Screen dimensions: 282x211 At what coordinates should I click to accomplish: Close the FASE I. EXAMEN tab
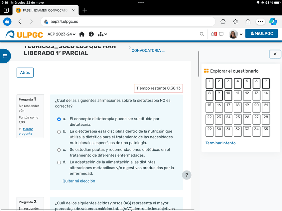pyautogui.click(x=73, y=10)
